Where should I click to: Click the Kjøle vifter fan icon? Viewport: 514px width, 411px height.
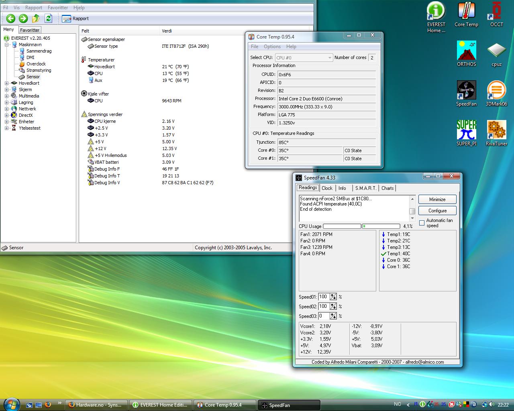click(84, 94)
